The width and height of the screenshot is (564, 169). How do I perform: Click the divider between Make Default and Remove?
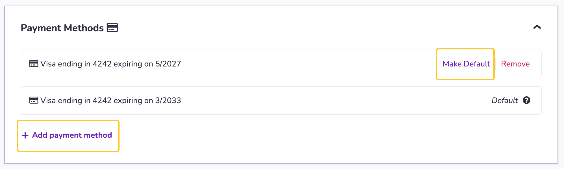click(495, 64)
